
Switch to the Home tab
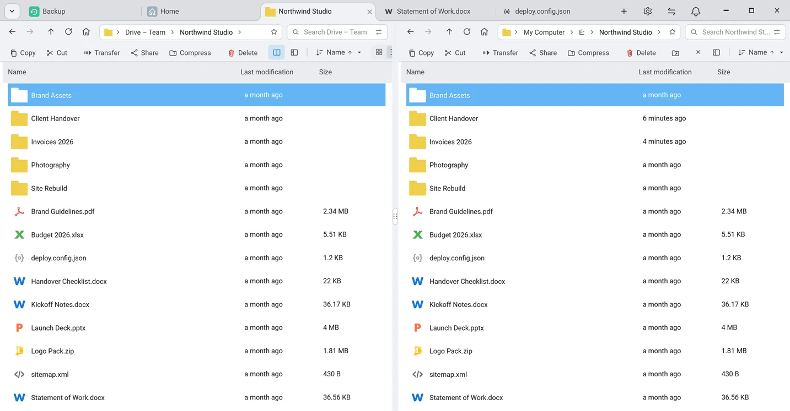pos(200,11)
